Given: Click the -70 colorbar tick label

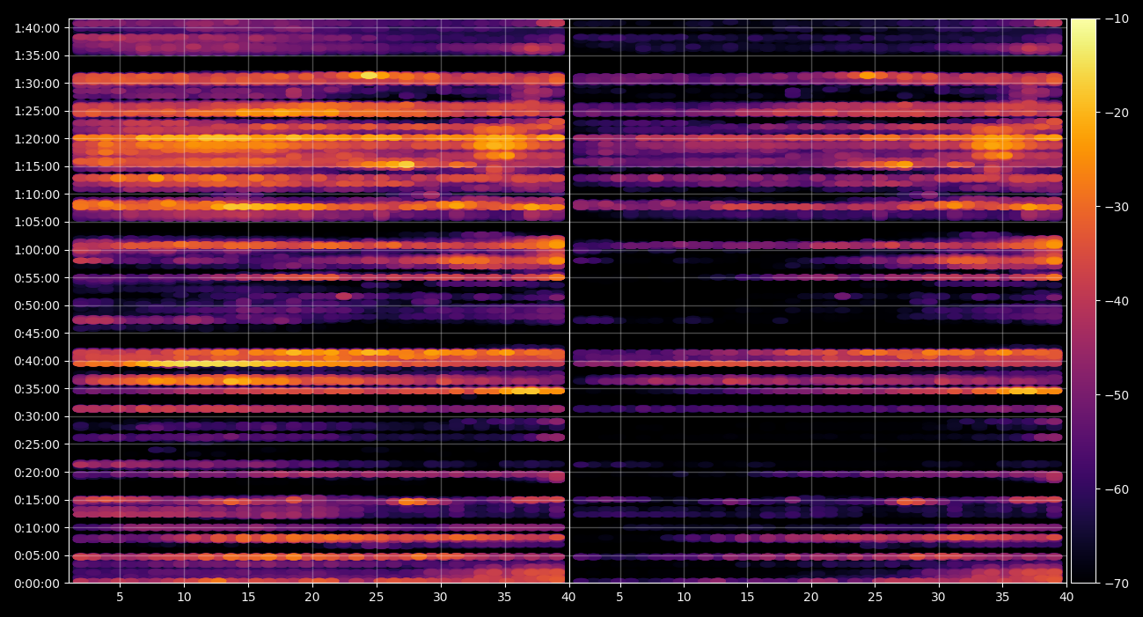Looking at the screenshot, I should click(1116, 584).
